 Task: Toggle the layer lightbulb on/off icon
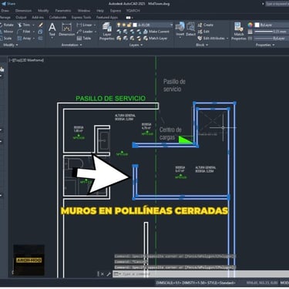point(119,25)
